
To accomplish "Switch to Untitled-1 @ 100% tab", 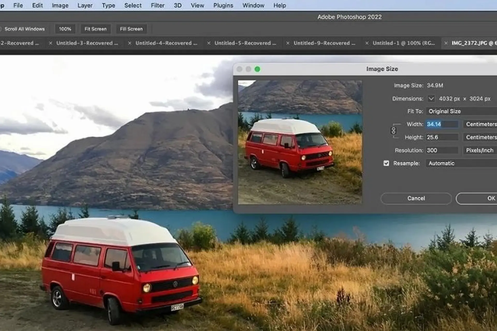I will (404, 43).
